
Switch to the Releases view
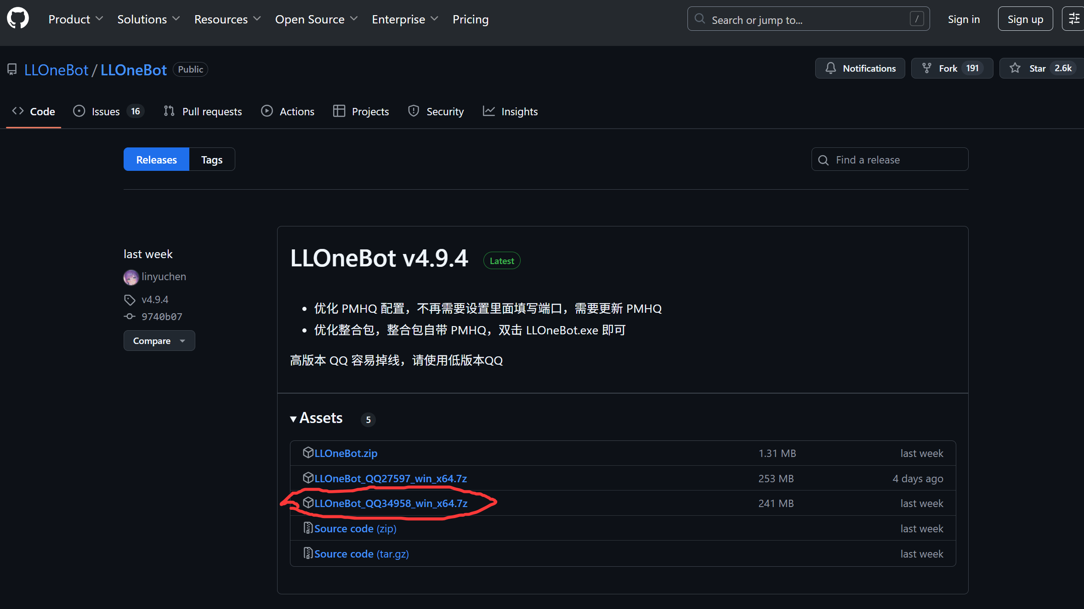click(156, 159)
